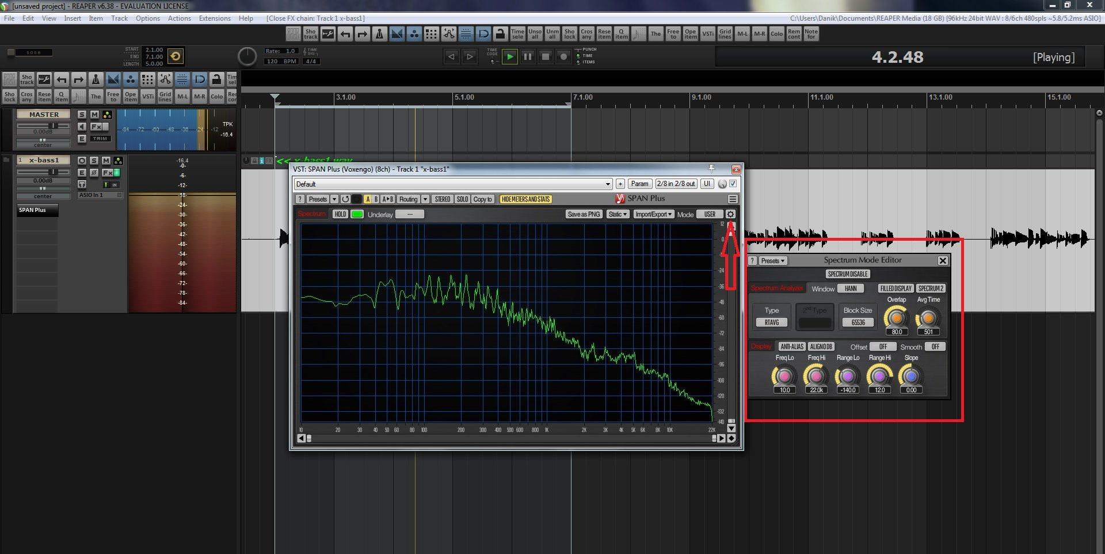Arm the x-bass1 track for recording
Image resolution: width=1105 pixels, height=554 pixels.
pos(82,161)
